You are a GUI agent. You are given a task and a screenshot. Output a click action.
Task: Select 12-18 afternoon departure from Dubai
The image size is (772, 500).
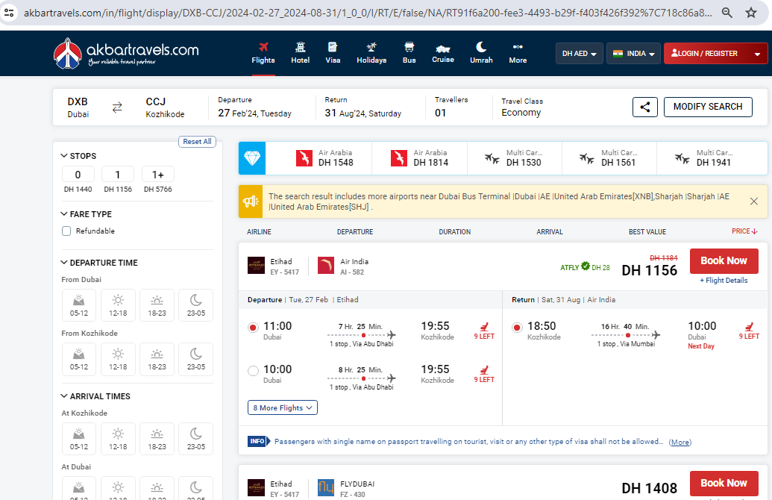point(118,305)
